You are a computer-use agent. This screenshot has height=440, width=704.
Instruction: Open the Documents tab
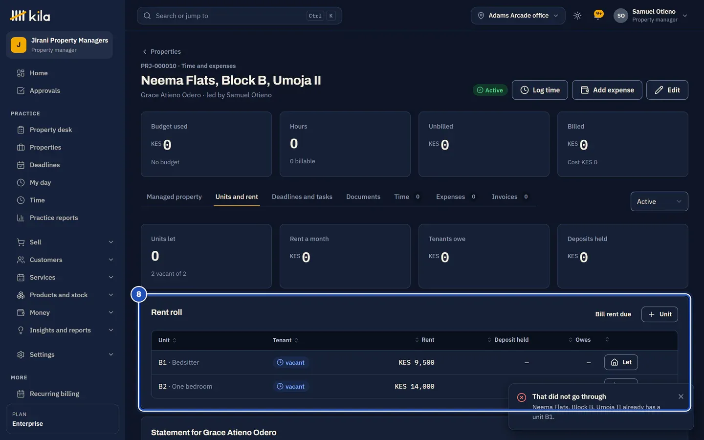tap(363, 197)
